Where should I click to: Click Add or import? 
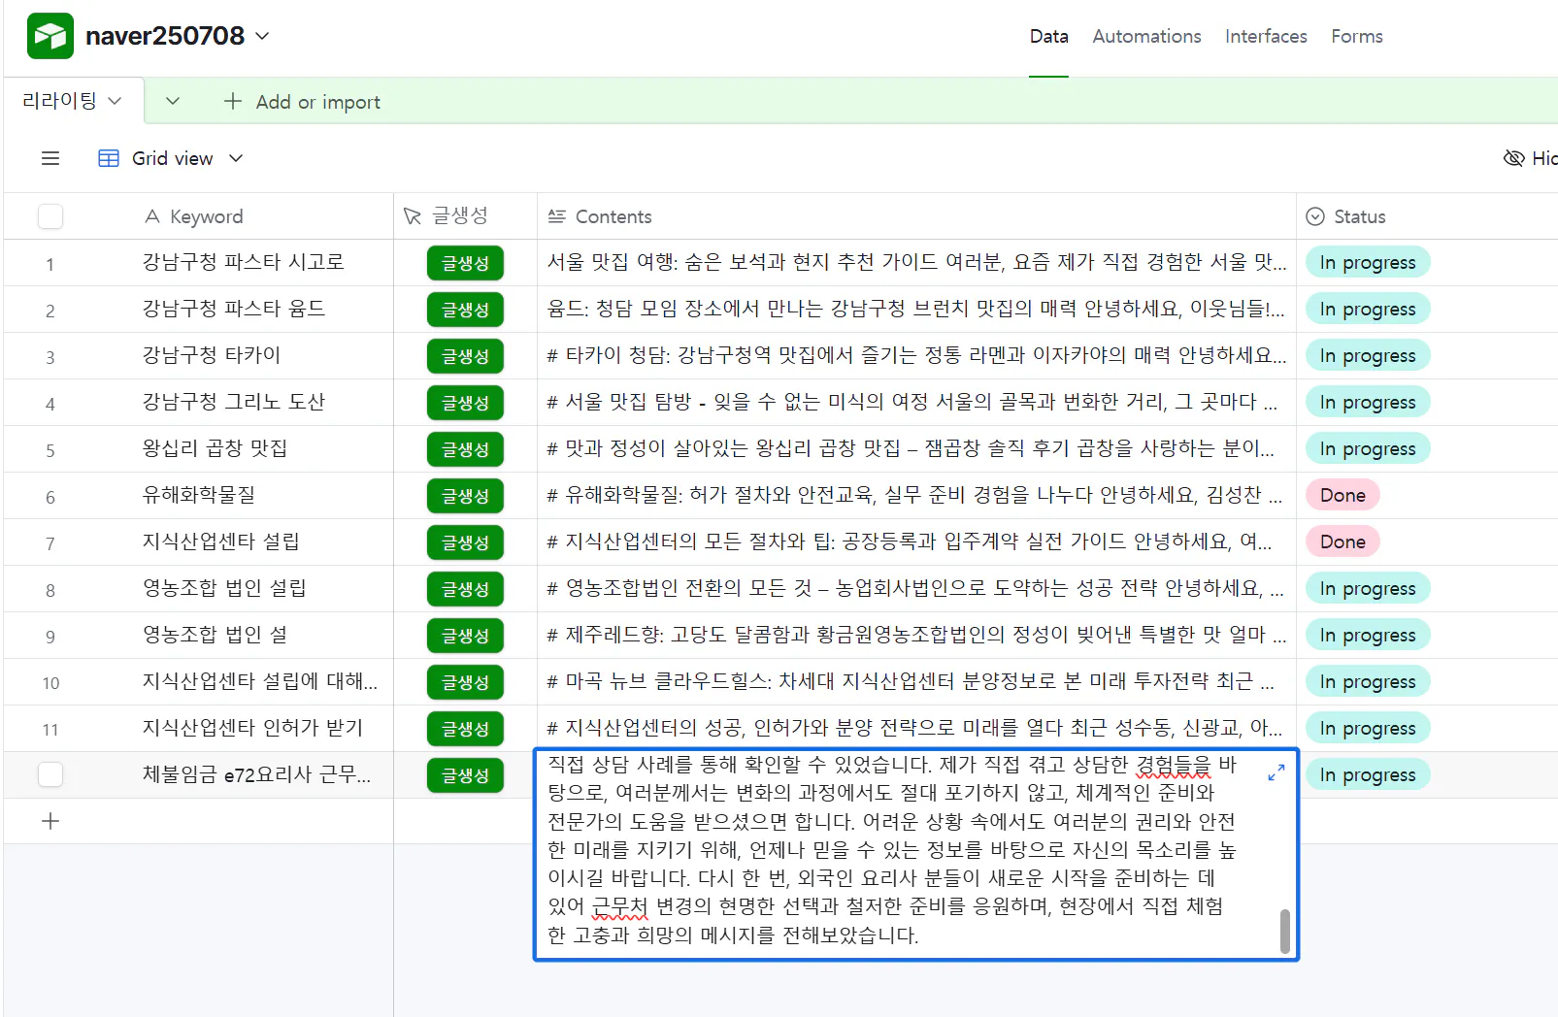click(302, 101)
